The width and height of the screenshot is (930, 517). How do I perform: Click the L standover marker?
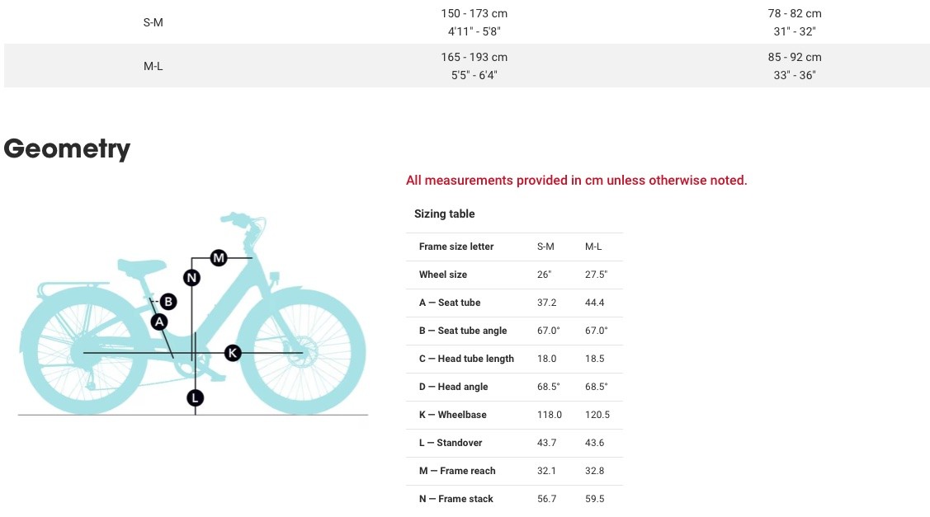point(195,398)
